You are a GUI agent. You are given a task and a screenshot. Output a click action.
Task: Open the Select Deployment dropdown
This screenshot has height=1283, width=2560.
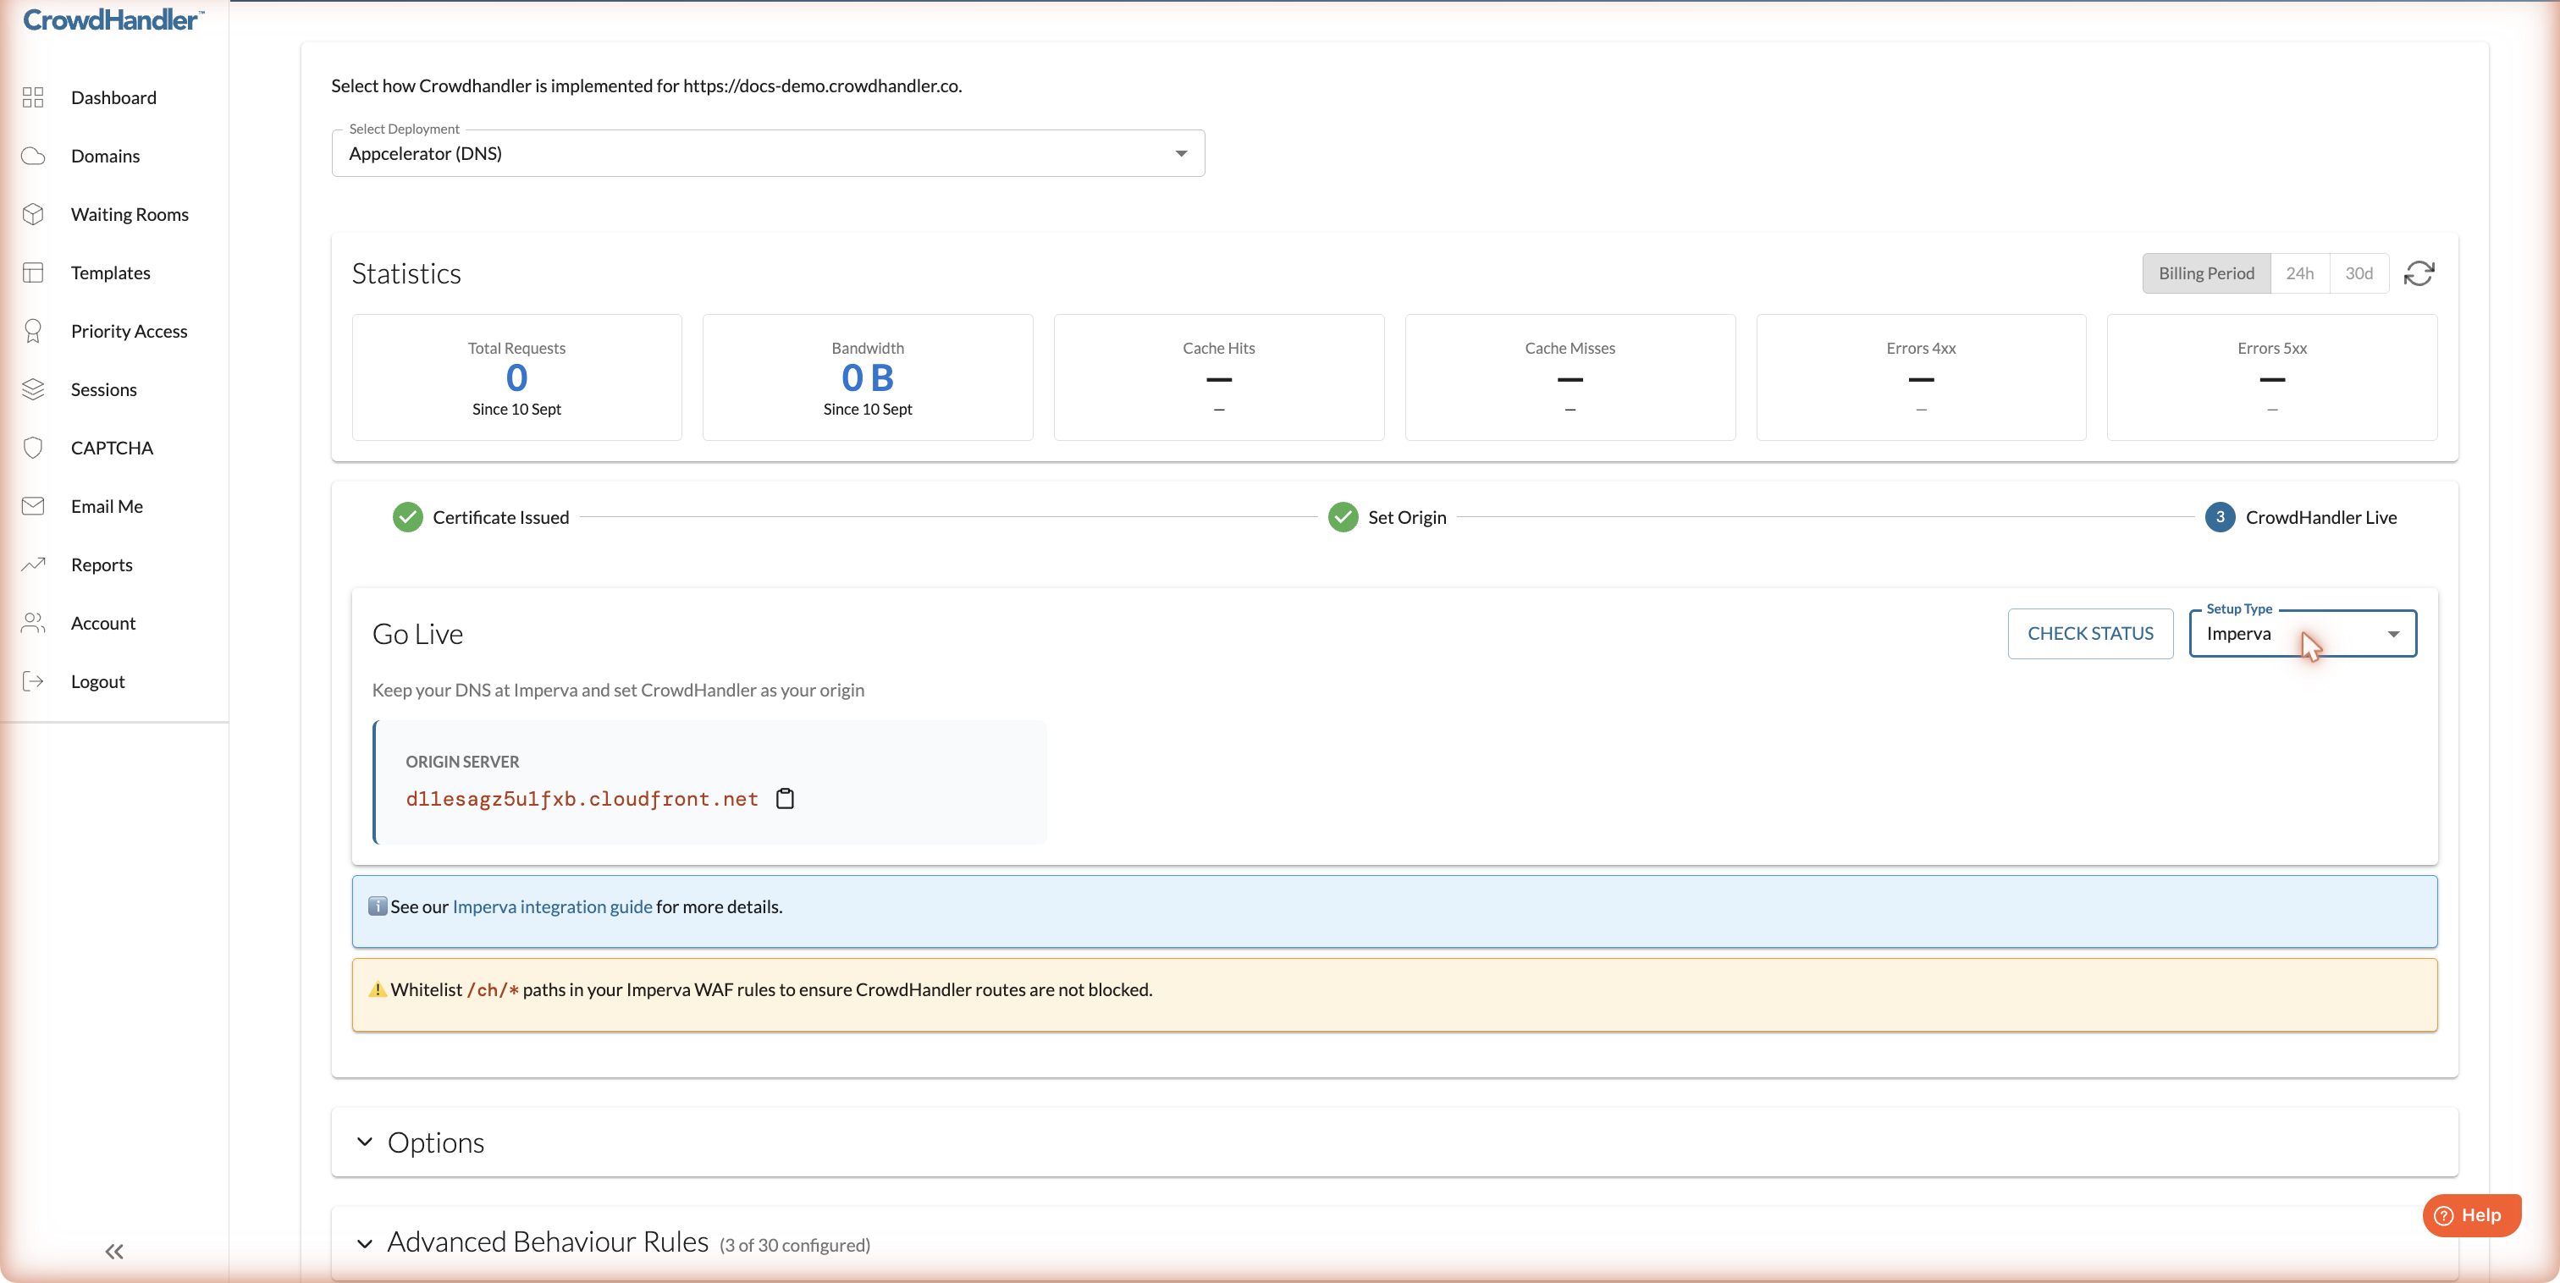point(768,153)
